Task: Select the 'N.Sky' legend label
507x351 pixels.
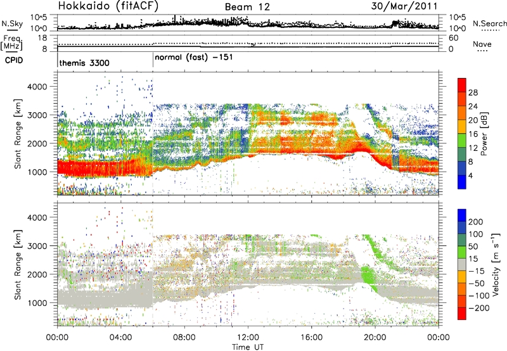Action: 12,23
